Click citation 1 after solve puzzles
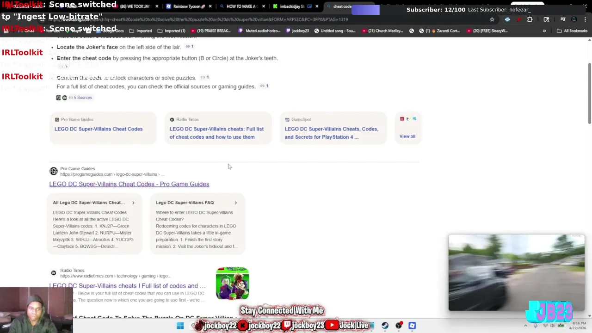Viewport: 592px width, 333px height. pyautogui.click(x=205, y=77)
